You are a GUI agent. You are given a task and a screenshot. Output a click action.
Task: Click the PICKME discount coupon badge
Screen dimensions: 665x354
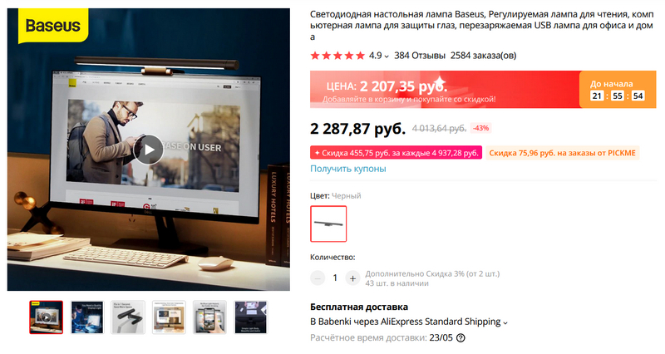tap(563, 153)
